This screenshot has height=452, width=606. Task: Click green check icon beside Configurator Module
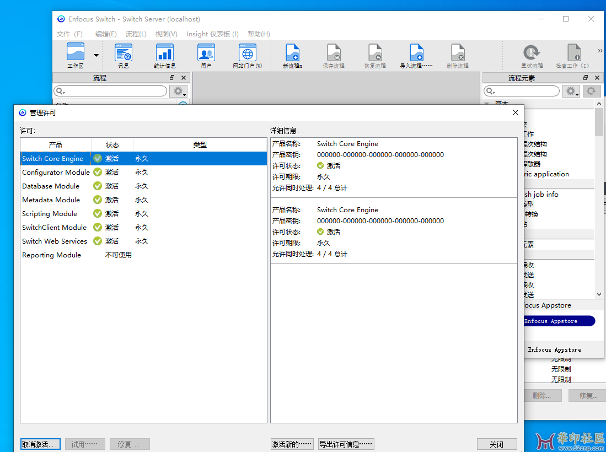[98, 173]
